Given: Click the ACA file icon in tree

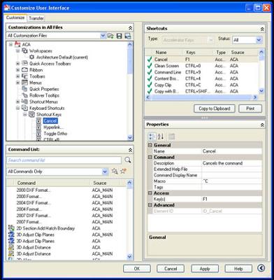Looking at the screenshot, I should click(x=17, y=44).
